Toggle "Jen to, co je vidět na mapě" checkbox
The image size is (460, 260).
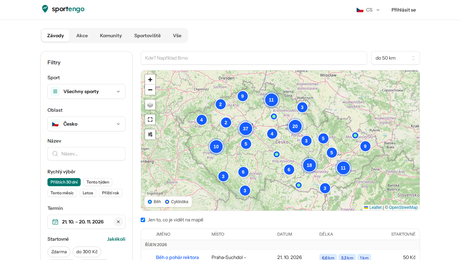pyautogui.click(x=143, y=220)
